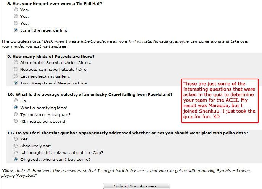The width and height of the screenshot is (262, 189).
Task: Choose 'Uh...' for Grarr velocity question
Action: 16,100
